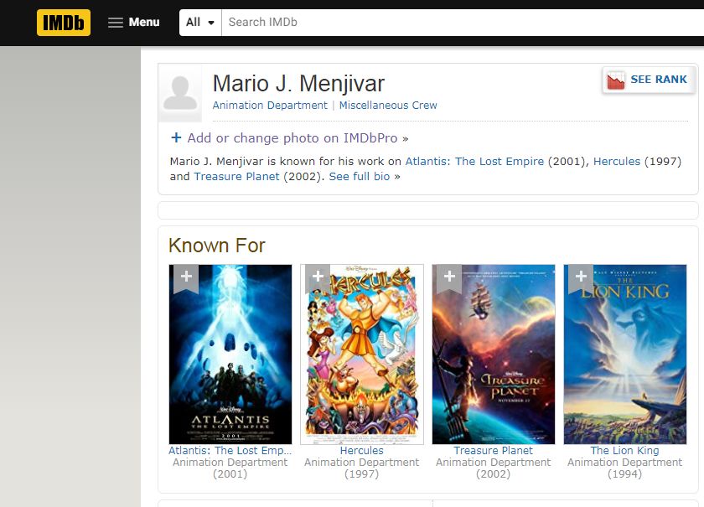Open the All search category dropdown
This screenshot has width=704, height=507.
pos(200,23)
